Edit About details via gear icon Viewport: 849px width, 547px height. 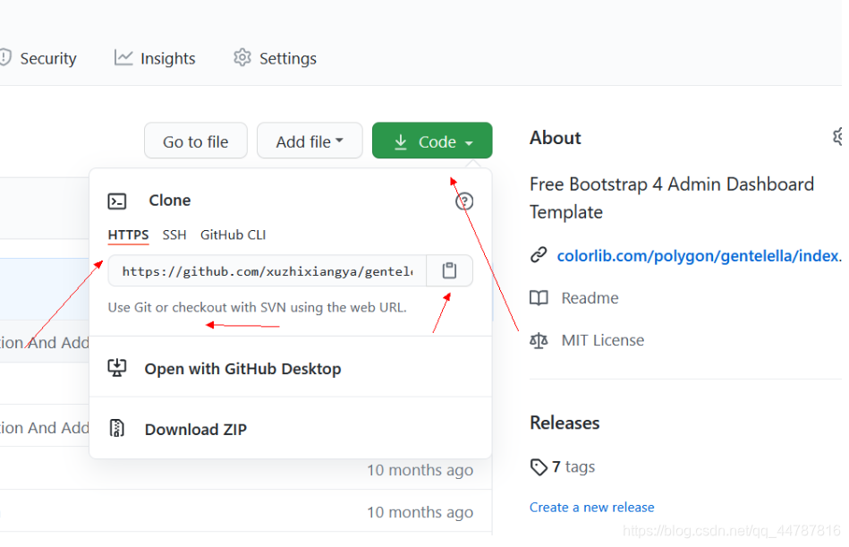pos(837,136)
